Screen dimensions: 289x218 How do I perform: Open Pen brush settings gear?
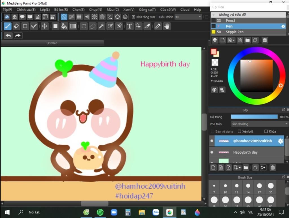coord(283,26)
